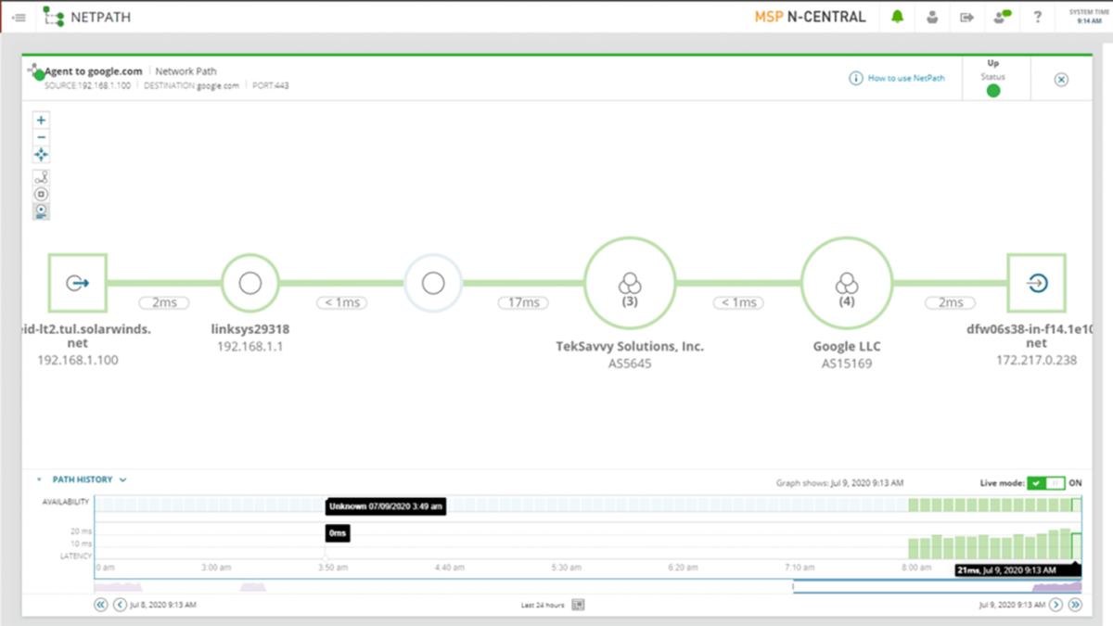Click the path icon beside Agent to google.com
The image size is (1113, 626).
[35, 71]
